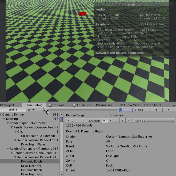Viewport: 176px width, 176px height.
Task: Click the Project tab folder icon
Action: coord(2,105)
